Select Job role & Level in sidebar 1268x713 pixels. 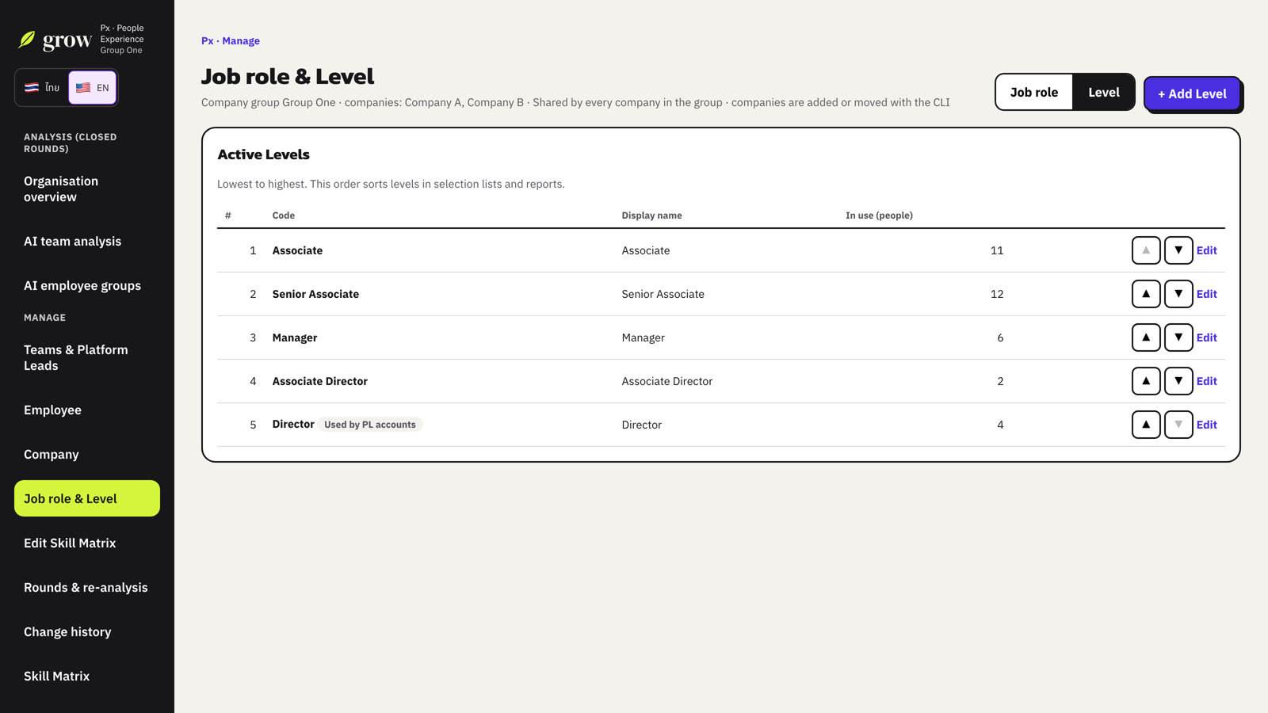87,498
